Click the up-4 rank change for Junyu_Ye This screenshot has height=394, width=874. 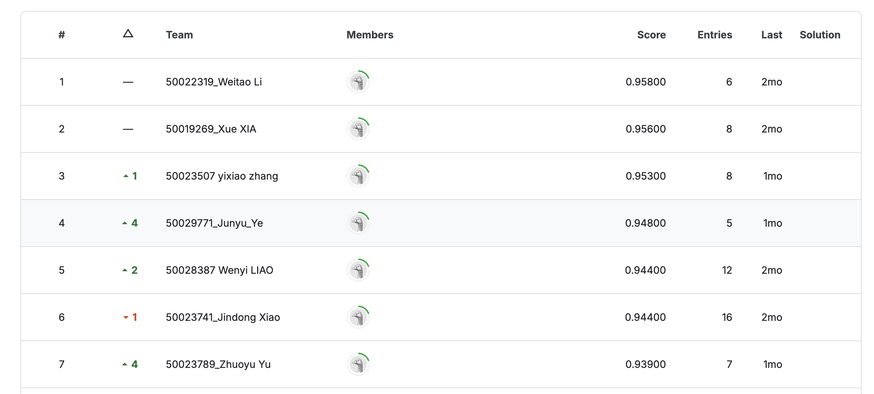click(x=130, y=223)
